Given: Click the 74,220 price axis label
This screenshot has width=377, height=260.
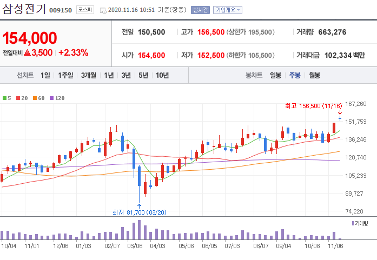Looking at the screenshot, I should pyautogui.click(x=354, y=211).
